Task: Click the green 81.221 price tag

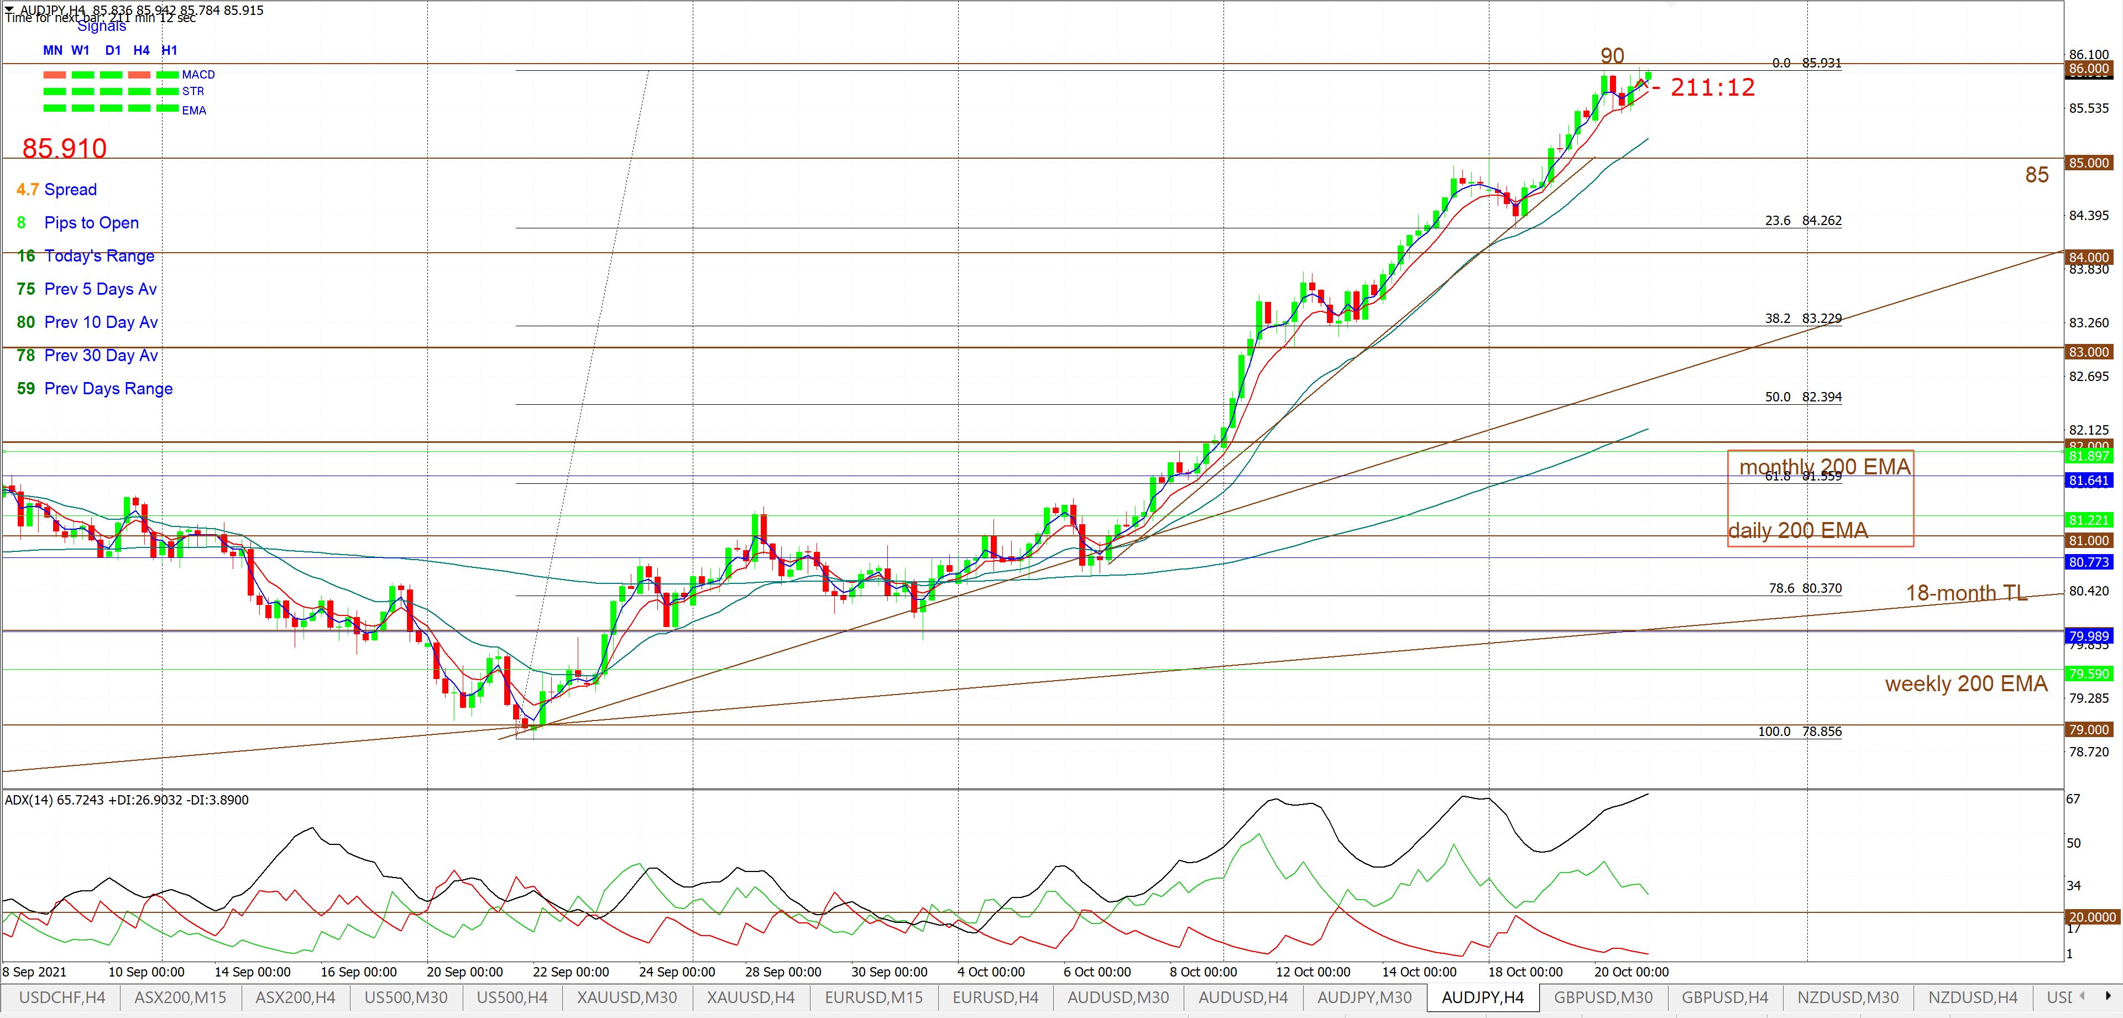Action: click(x=2089, y=520)
